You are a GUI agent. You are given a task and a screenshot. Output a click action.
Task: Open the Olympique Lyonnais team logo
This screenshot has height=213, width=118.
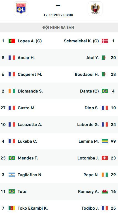pos(21,9)
